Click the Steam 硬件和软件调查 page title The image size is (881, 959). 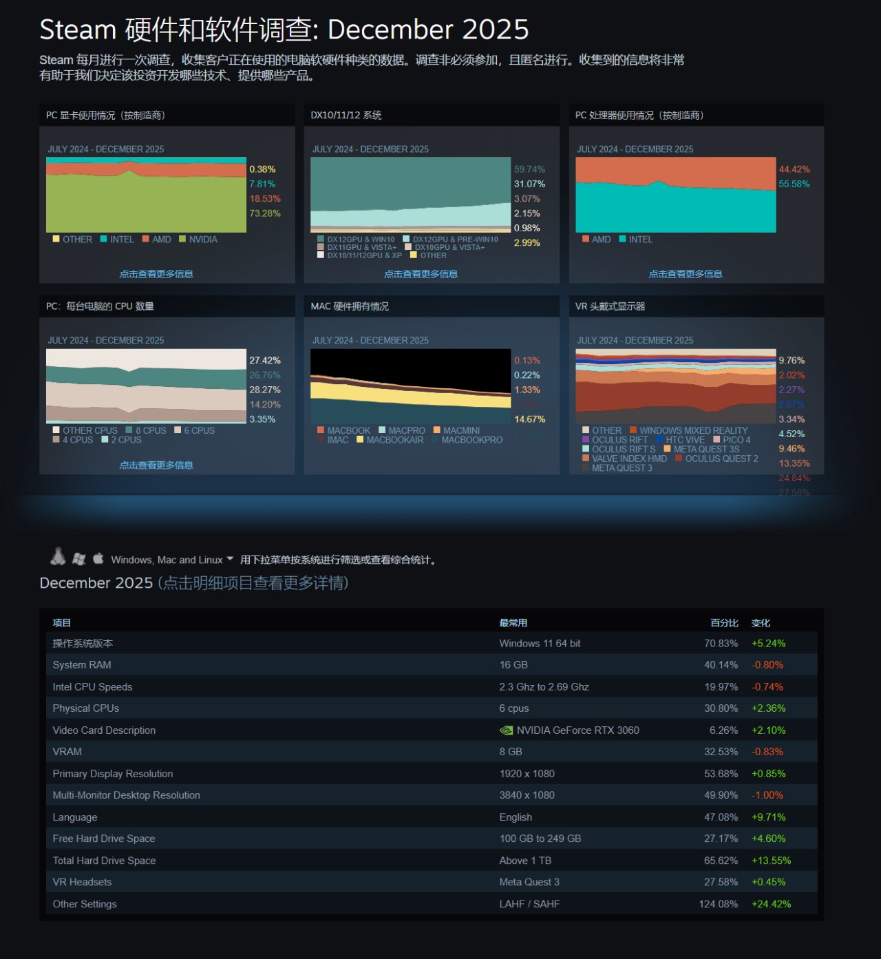click(284, 30)
